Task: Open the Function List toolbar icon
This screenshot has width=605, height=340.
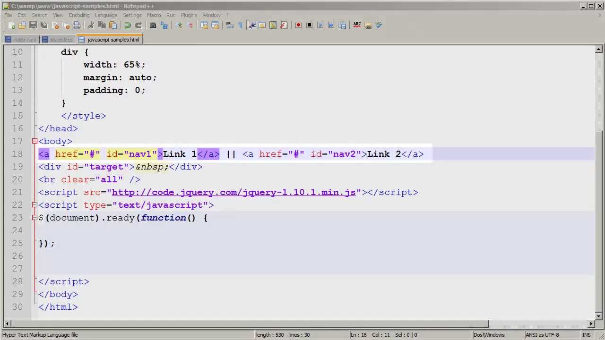Action: 284,25
